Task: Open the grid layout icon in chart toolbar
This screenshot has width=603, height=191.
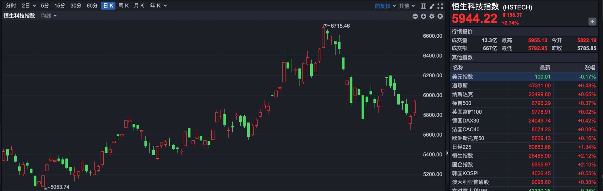Action: point(423,6)
